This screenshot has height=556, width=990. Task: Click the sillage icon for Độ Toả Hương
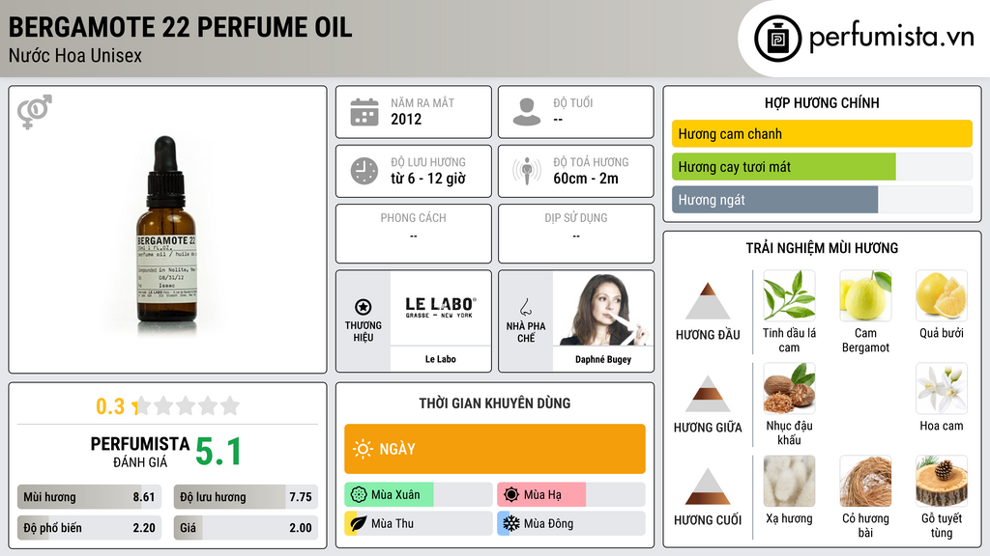click(x=527, y=171)
